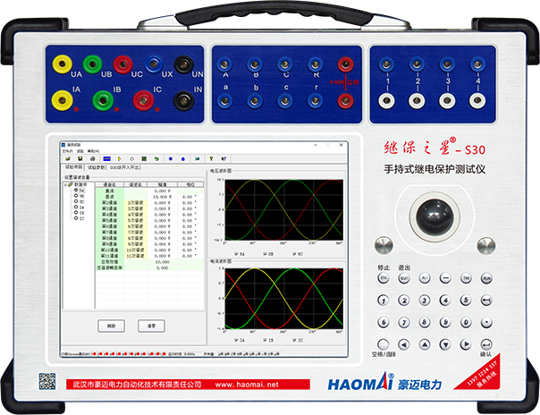Click the green undo arrow icon

tap(156, 159)
